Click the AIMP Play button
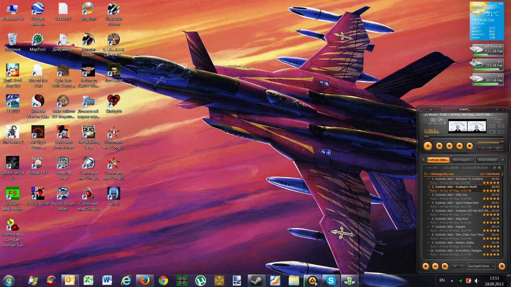The image size is (511, 287). tap(428, 145)
